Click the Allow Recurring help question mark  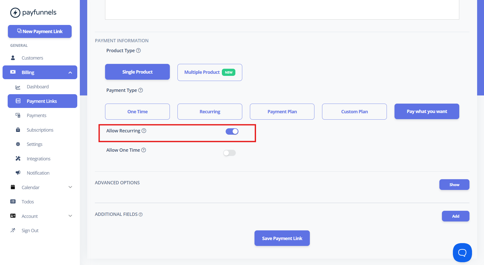(144, 131)
